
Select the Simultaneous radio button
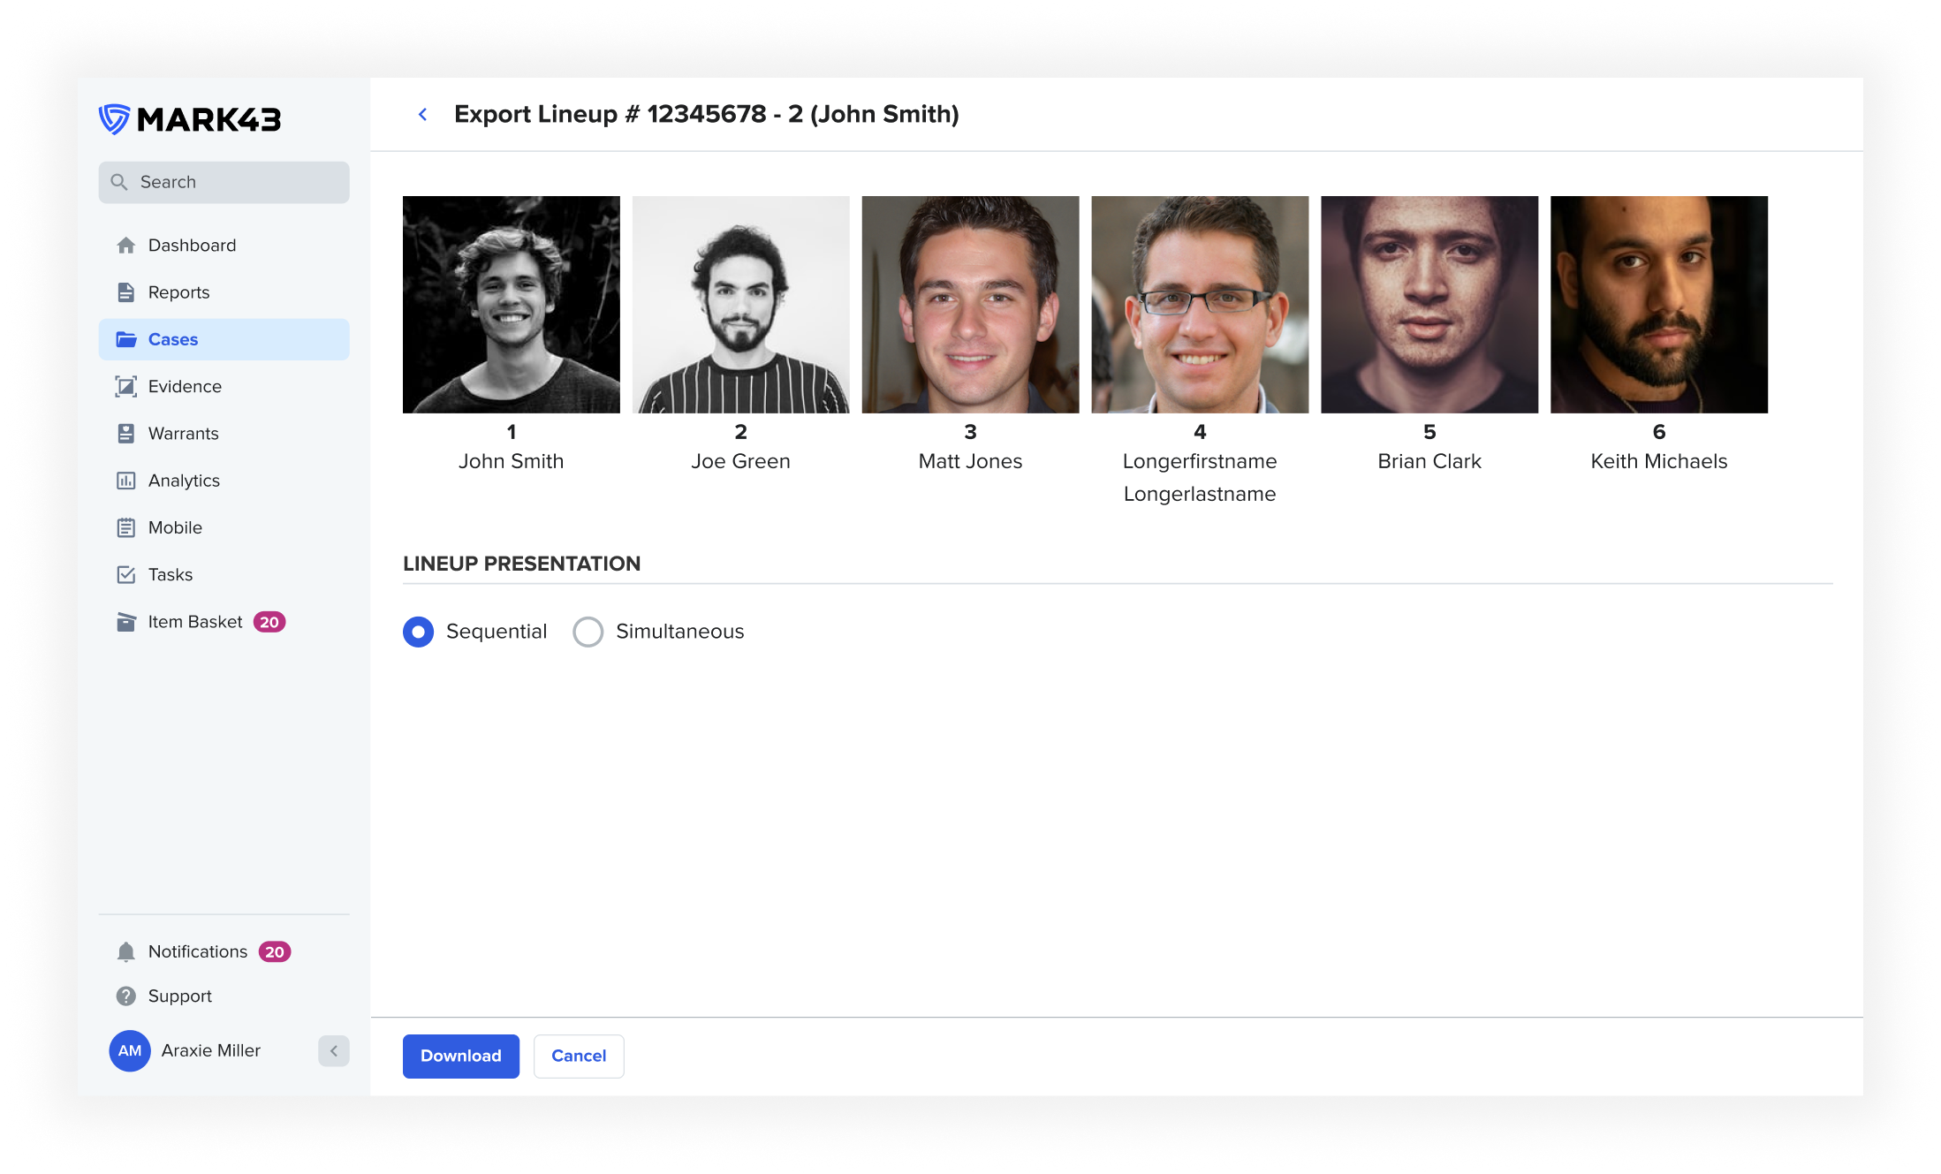[588, 632]
